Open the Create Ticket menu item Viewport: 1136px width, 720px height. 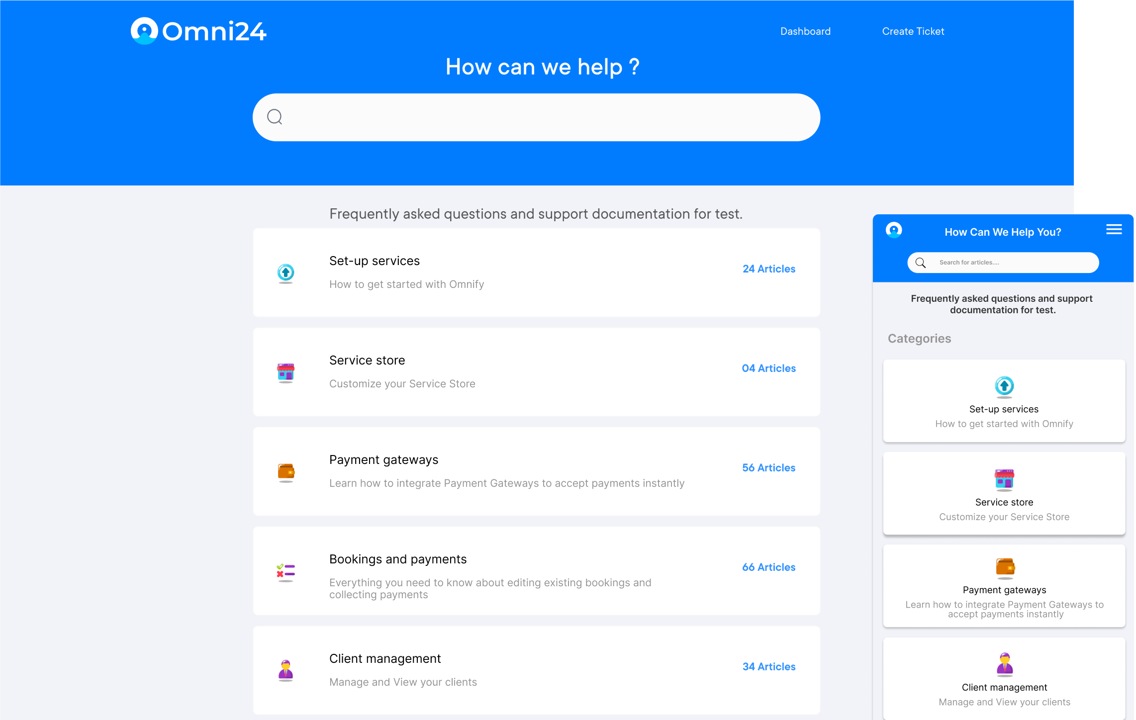coord(913,31)
